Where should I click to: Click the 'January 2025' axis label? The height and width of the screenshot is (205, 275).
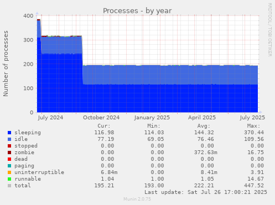(152, 118)
